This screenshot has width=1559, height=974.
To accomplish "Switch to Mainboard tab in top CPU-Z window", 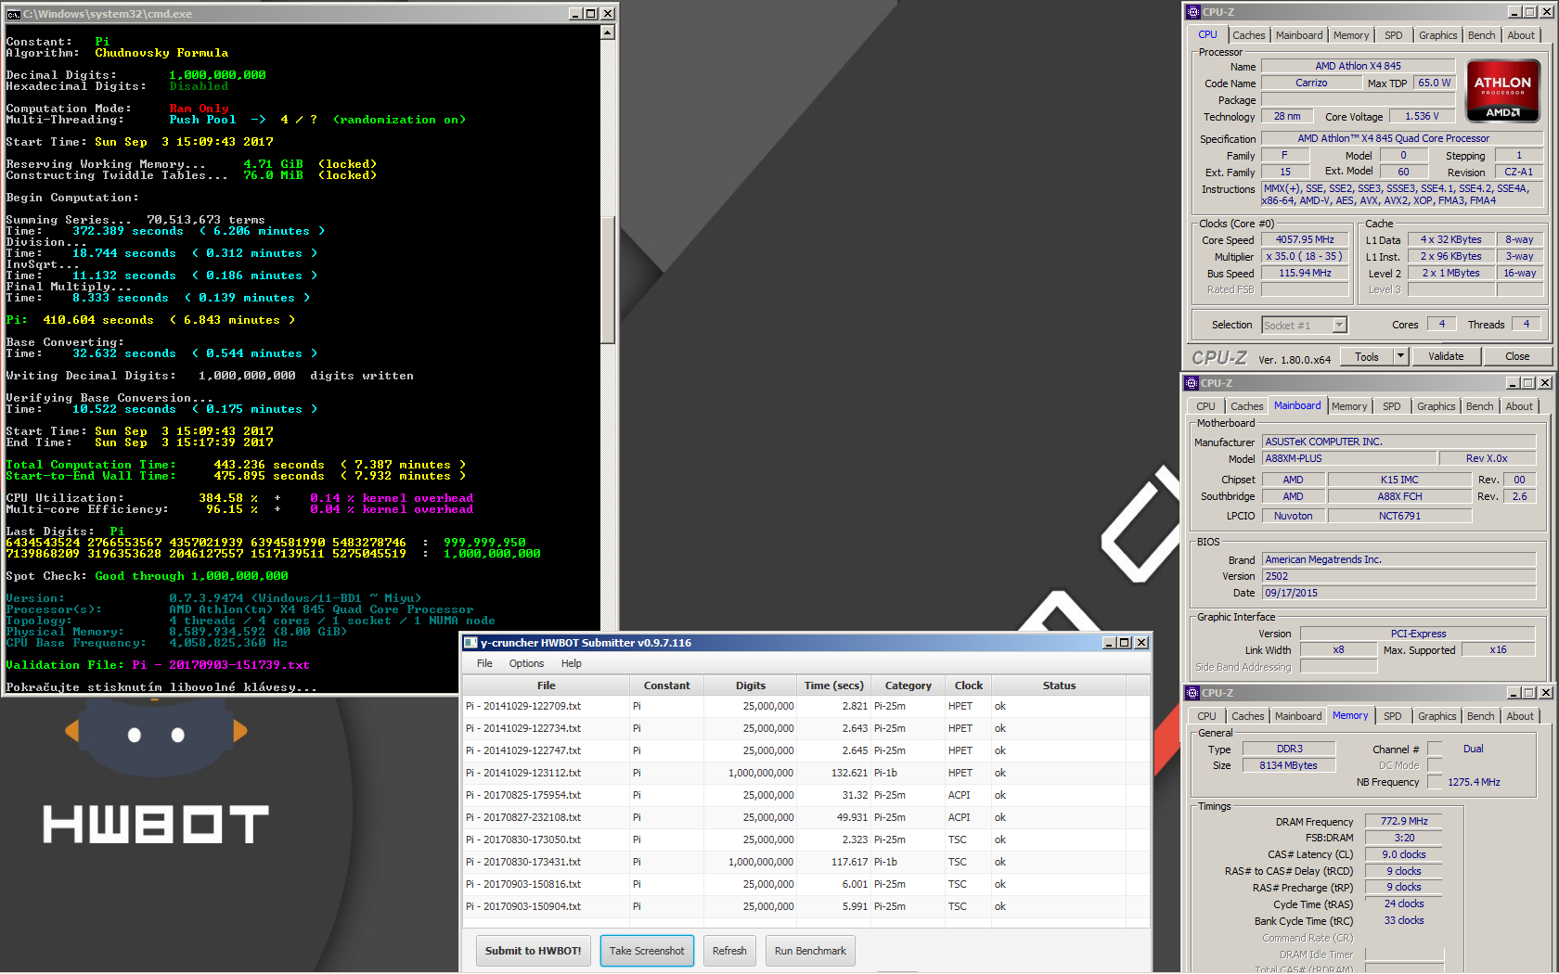I will click(1299, 35).
